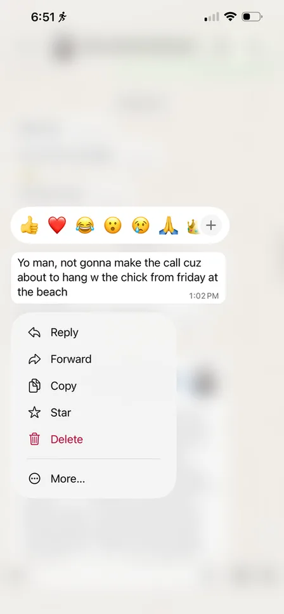Tap the star outline icon
The image size is (284, 614).
[x=34, y=412]
